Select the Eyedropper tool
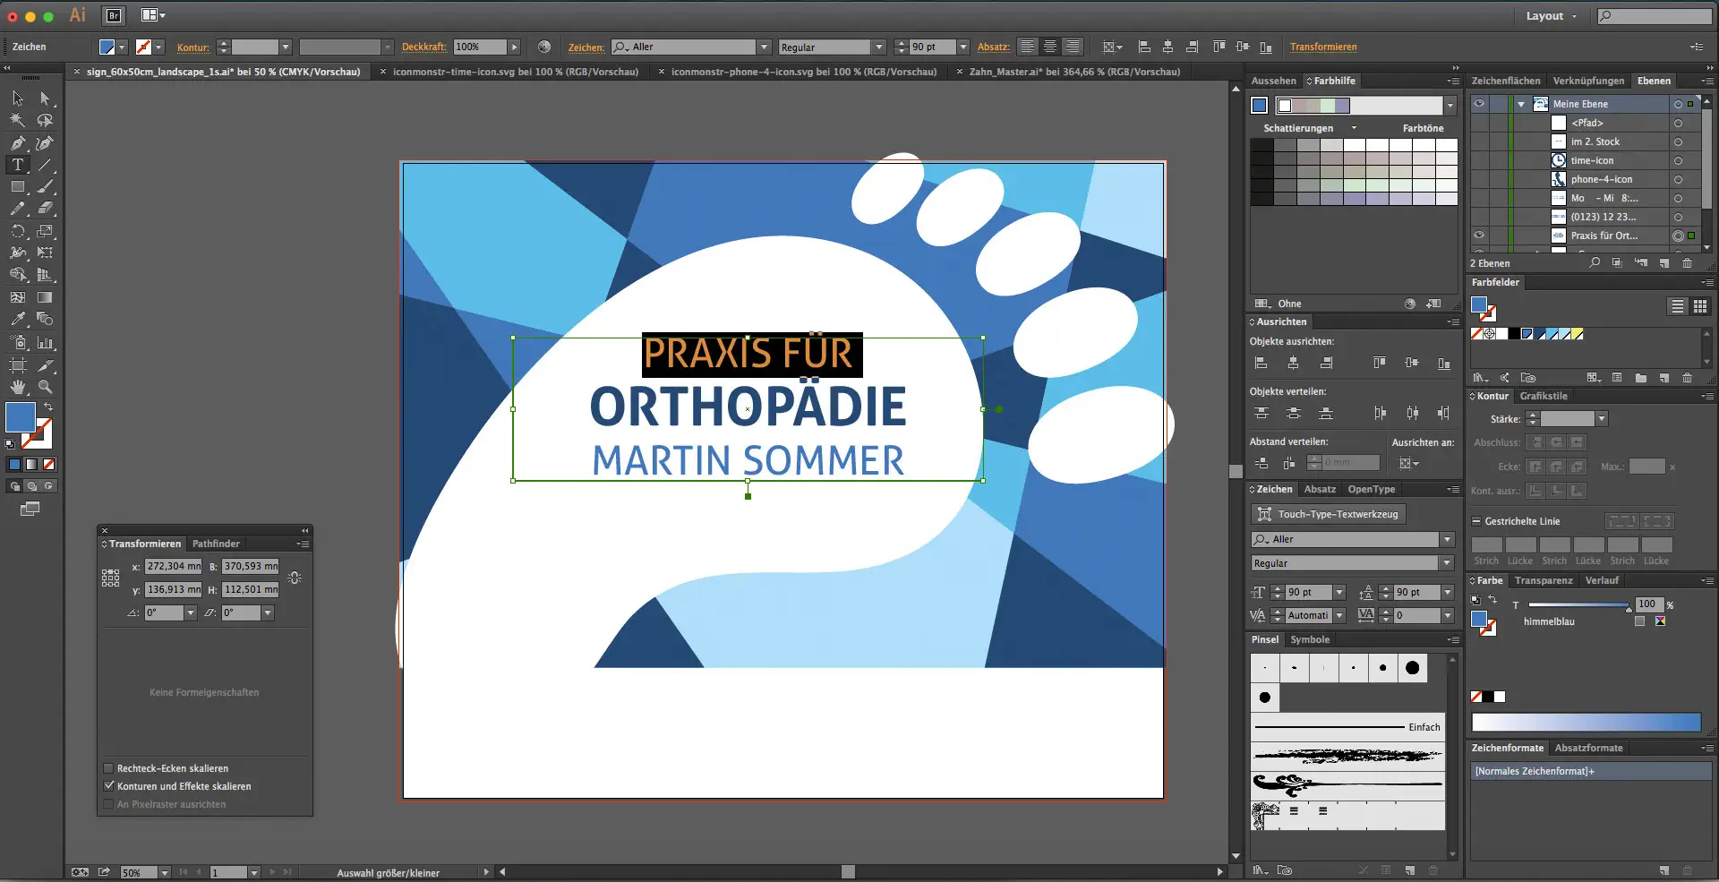1719x882 pixels. tap(17, 319)
